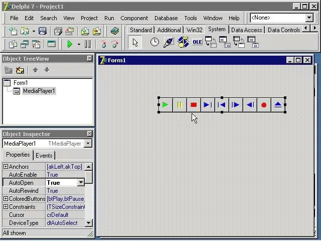Click the Save All toolbar icon
Viewport: 321px width, 241px height.
[58, 31]
